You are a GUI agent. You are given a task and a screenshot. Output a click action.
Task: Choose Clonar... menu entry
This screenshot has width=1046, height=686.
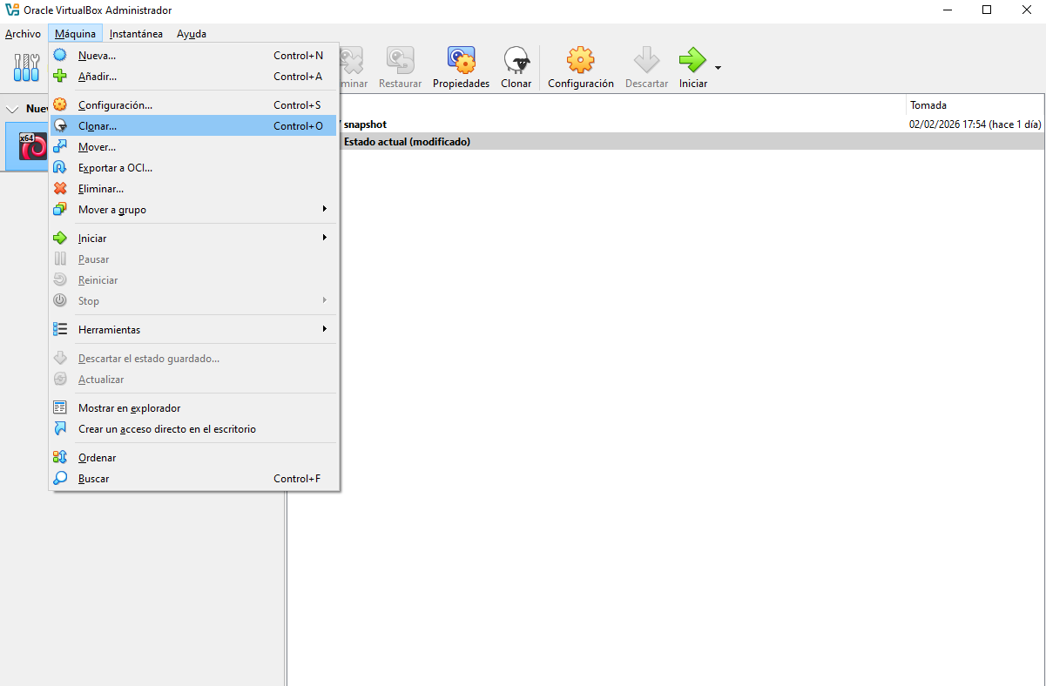pos(193,125)
